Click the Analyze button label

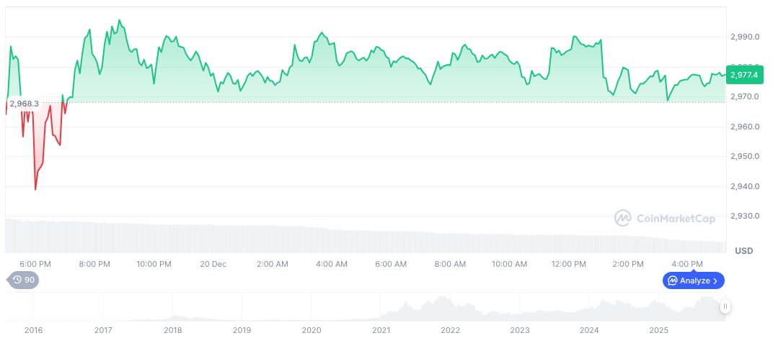pyautogui.click(x=695, y=280)
